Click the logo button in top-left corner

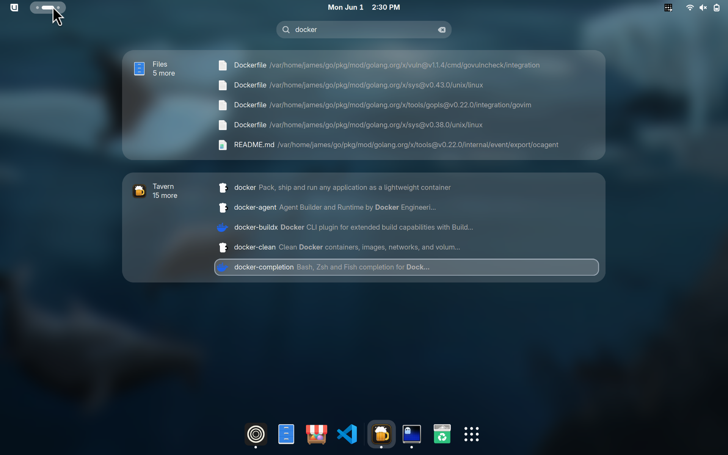point(14,7)
